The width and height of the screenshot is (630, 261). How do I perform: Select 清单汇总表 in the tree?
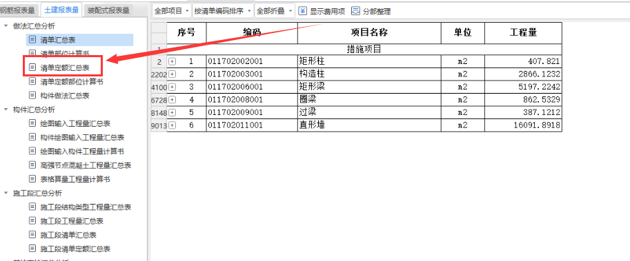[x=79, y=40]
